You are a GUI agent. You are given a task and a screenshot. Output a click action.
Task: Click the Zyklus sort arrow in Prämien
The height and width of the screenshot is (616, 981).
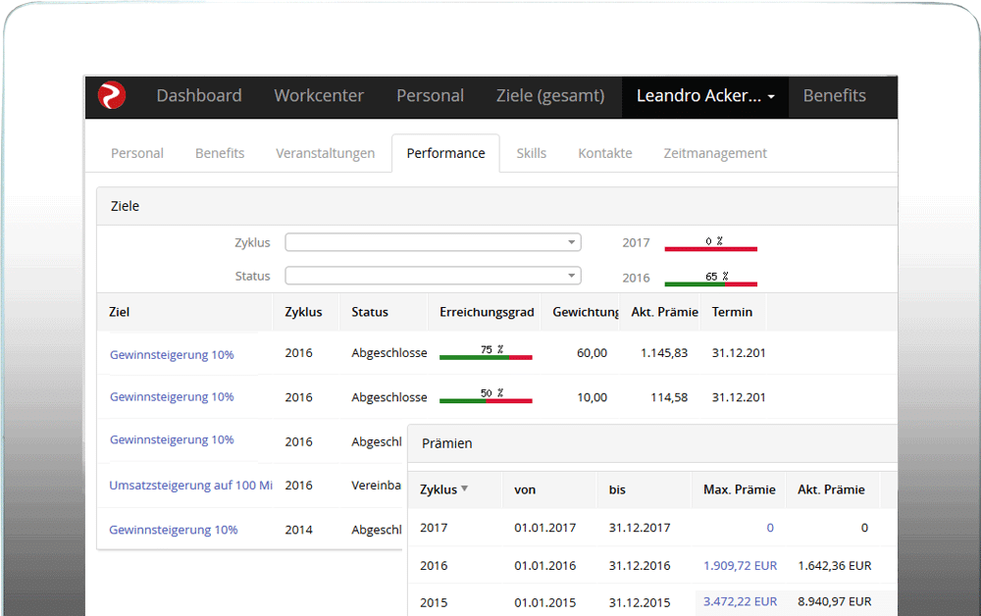[x=465, y=488]
